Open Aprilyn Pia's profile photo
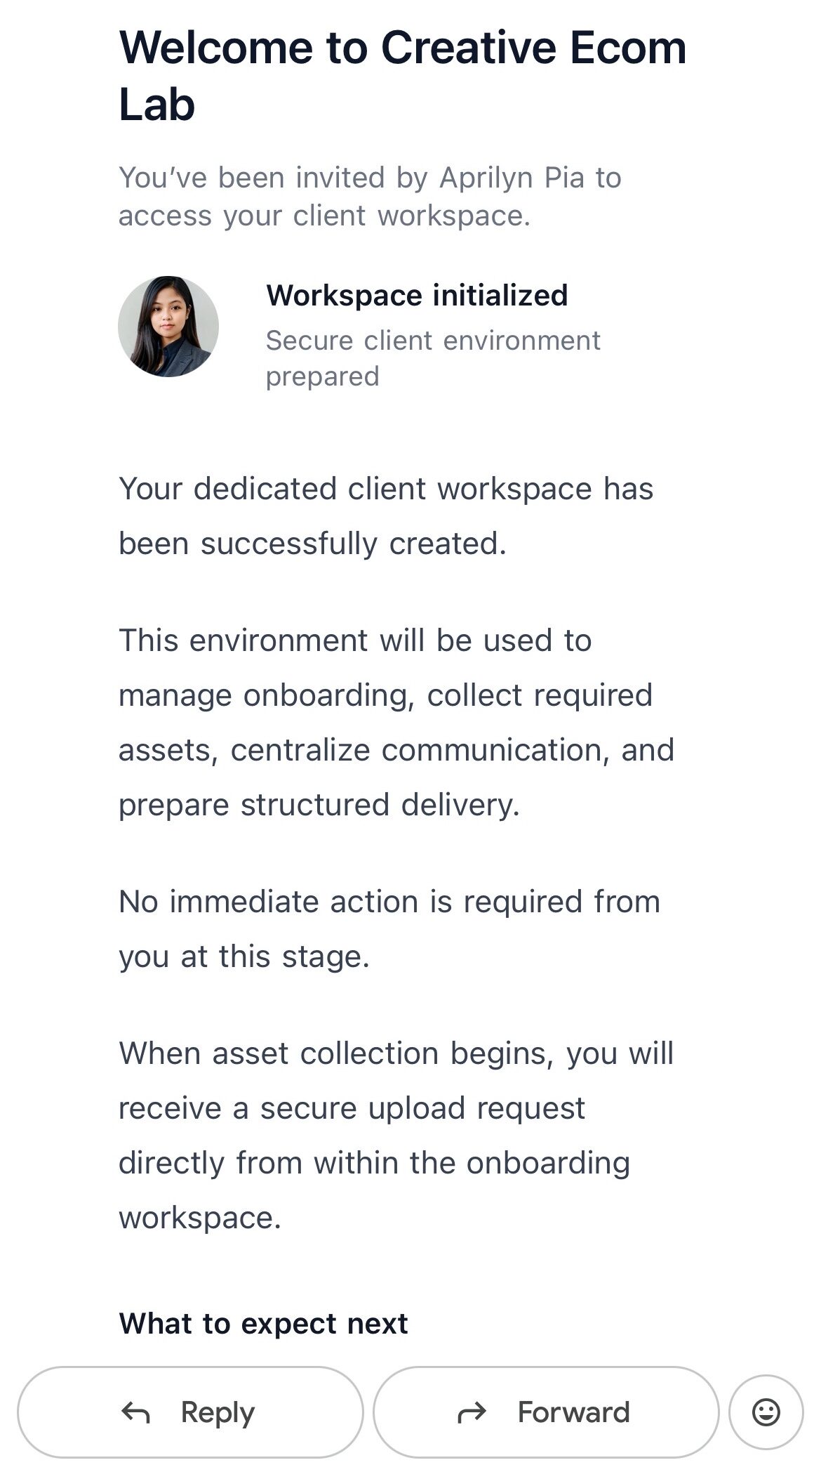 click(168, 326)
